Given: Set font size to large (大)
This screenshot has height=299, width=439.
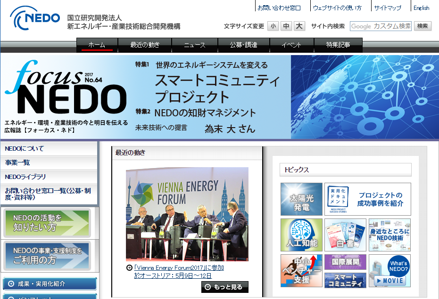Looking at the screenshot, I should click(299, 26).
